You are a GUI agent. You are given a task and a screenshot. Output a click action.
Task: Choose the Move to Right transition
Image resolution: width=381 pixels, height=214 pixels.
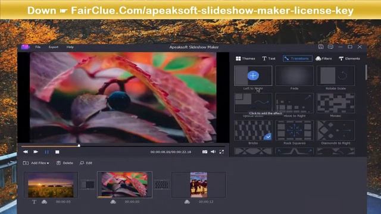pyautogui.click(x=294, y=103)
